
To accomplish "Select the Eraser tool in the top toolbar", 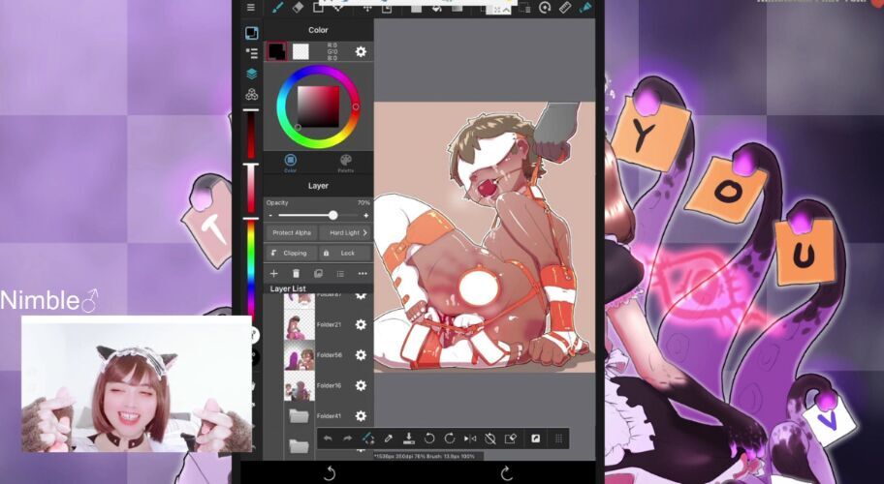I will [298, 7].
